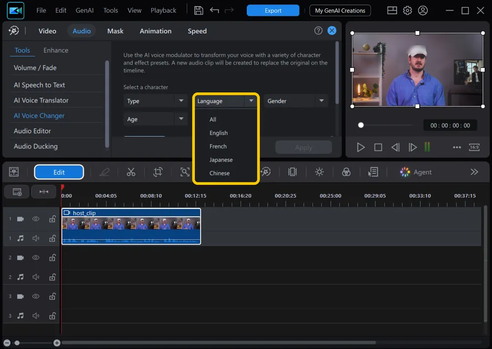Open the crop tool in timeline toolbar

click(x=158, y=172)
